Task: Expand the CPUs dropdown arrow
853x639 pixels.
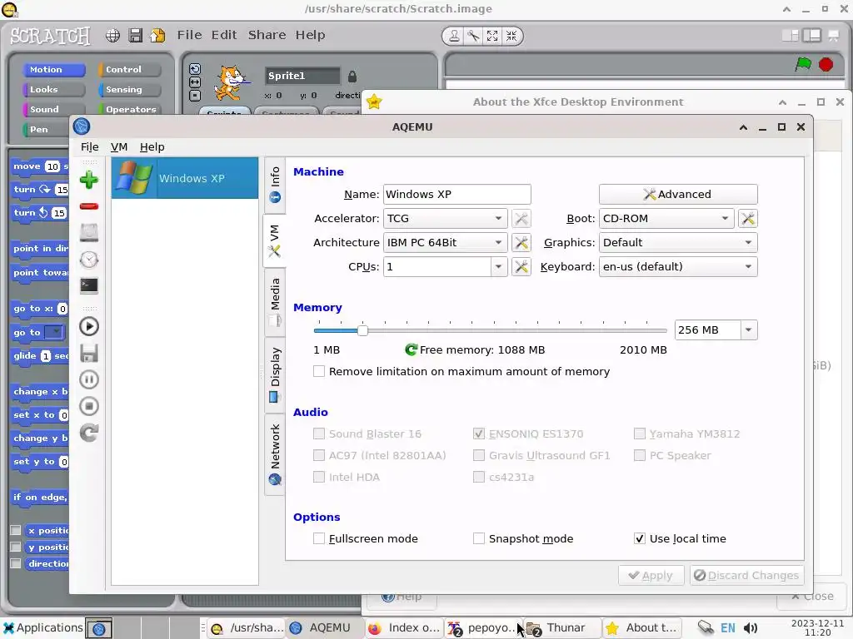Action: (x=498, y=266)
